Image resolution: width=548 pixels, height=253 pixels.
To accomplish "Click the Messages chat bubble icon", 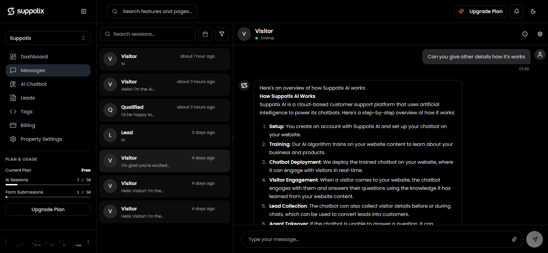I will [x=13, y=70].
